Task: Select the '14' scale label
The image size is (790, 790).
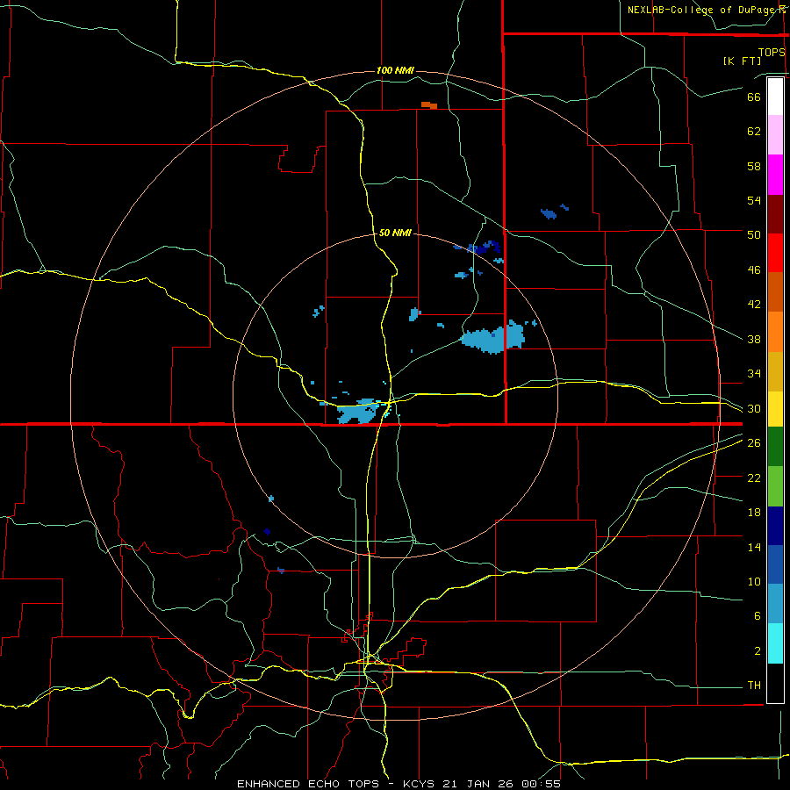Action: (x=754, y=547)
